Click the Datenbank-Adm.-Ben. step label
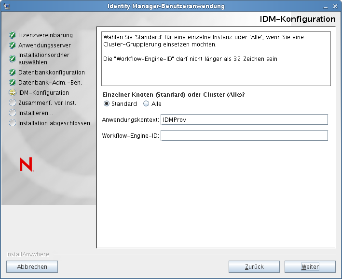 [x=50, y=83]
